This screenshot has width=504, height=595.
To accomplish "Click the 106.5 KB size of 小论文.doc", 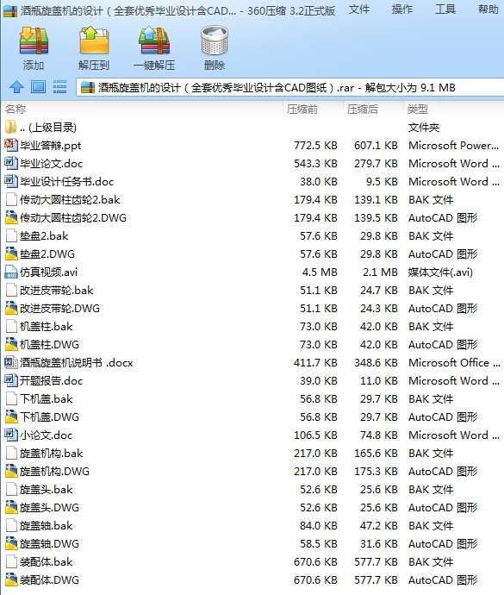I will tap(315, 435).
